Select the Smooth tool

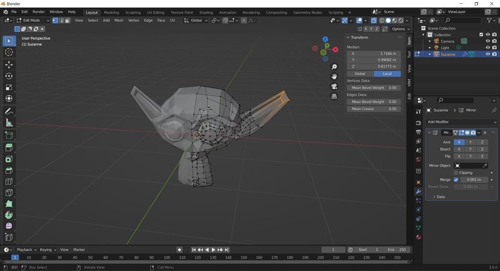[x=9, y=226]
